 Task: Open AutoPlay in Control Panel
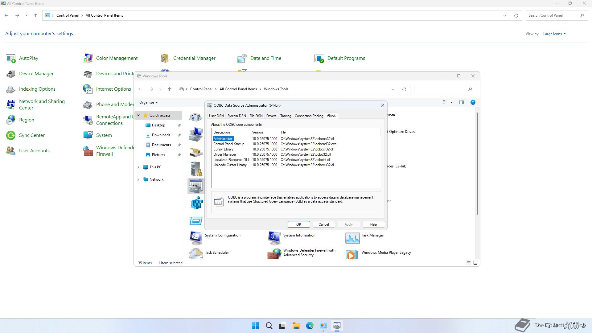[22, 58]
